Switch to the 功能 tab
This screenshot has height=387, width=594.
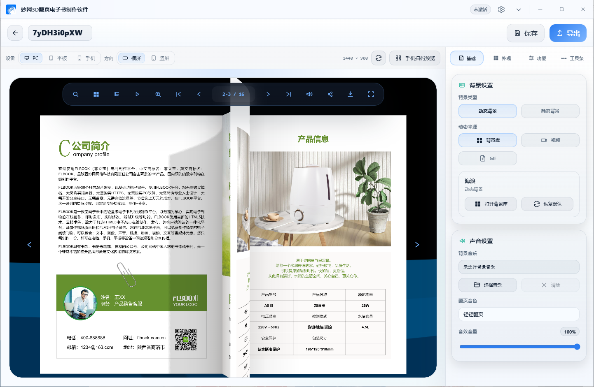tap(538, 58)
